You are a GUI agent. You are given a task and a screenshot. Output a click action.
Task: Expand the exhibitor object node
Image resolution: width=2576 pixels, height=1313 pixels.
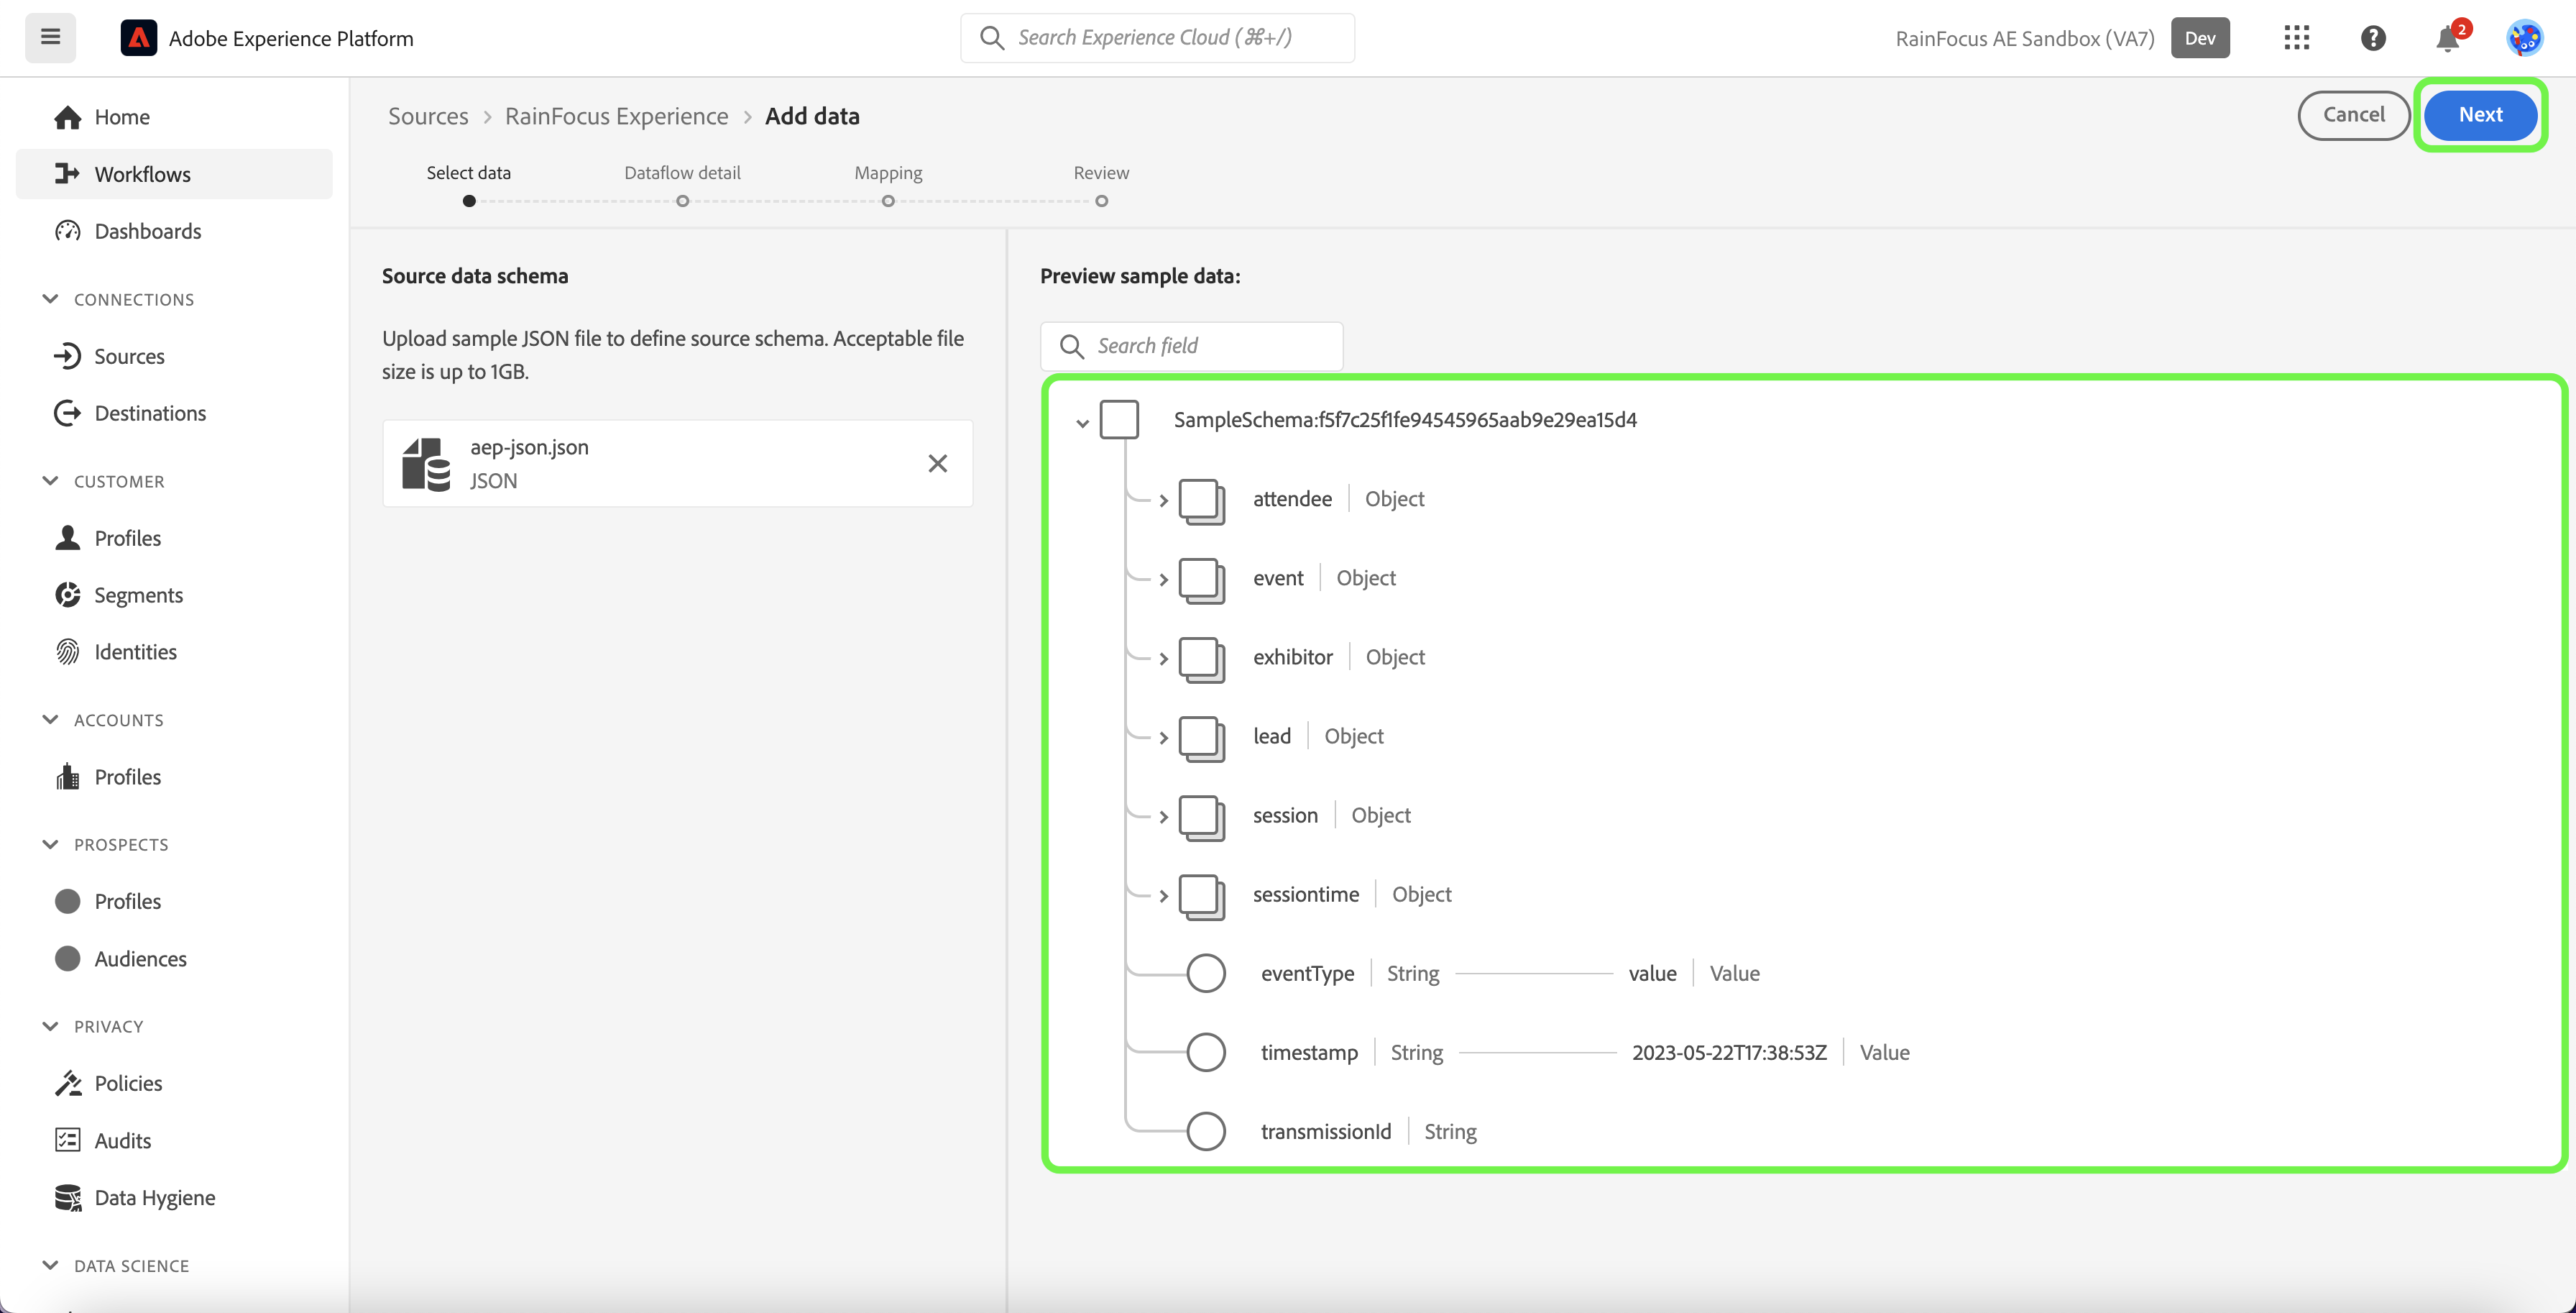(1163, 659)
